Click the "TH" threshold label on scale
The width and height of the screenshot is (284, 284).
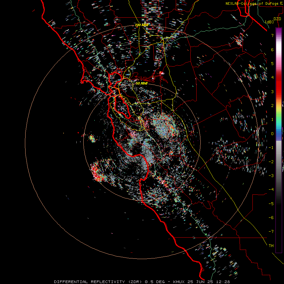click(x=271, y=246)
